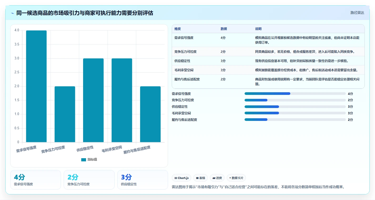Click the 4分 cell in the table
The width and height of the screenshot is (375, 200).
click(x=223, y=38)
